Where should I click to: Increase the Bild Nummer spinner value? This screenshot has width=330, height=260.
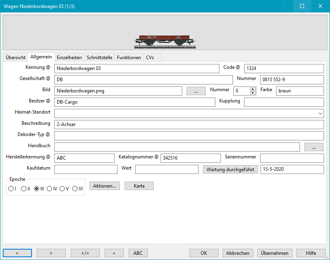(x=252, y=89)
